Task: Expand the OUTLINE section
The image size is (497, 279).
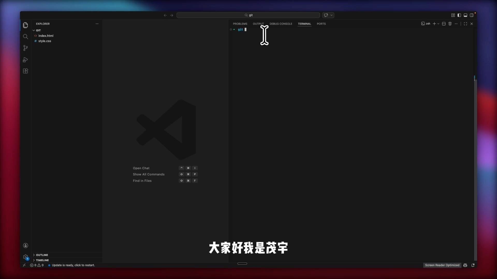Action: [42, 255]
